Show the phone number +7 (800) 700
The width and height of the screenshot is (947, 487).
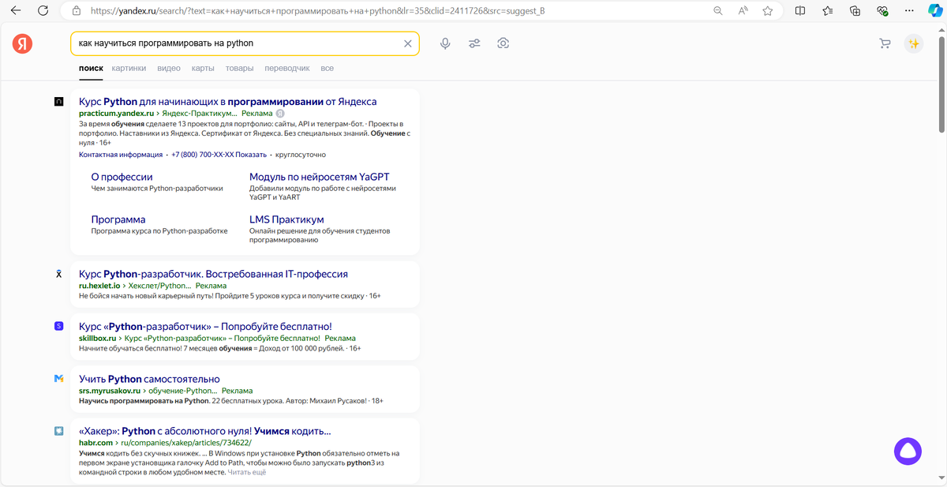[x=219, y=155]
